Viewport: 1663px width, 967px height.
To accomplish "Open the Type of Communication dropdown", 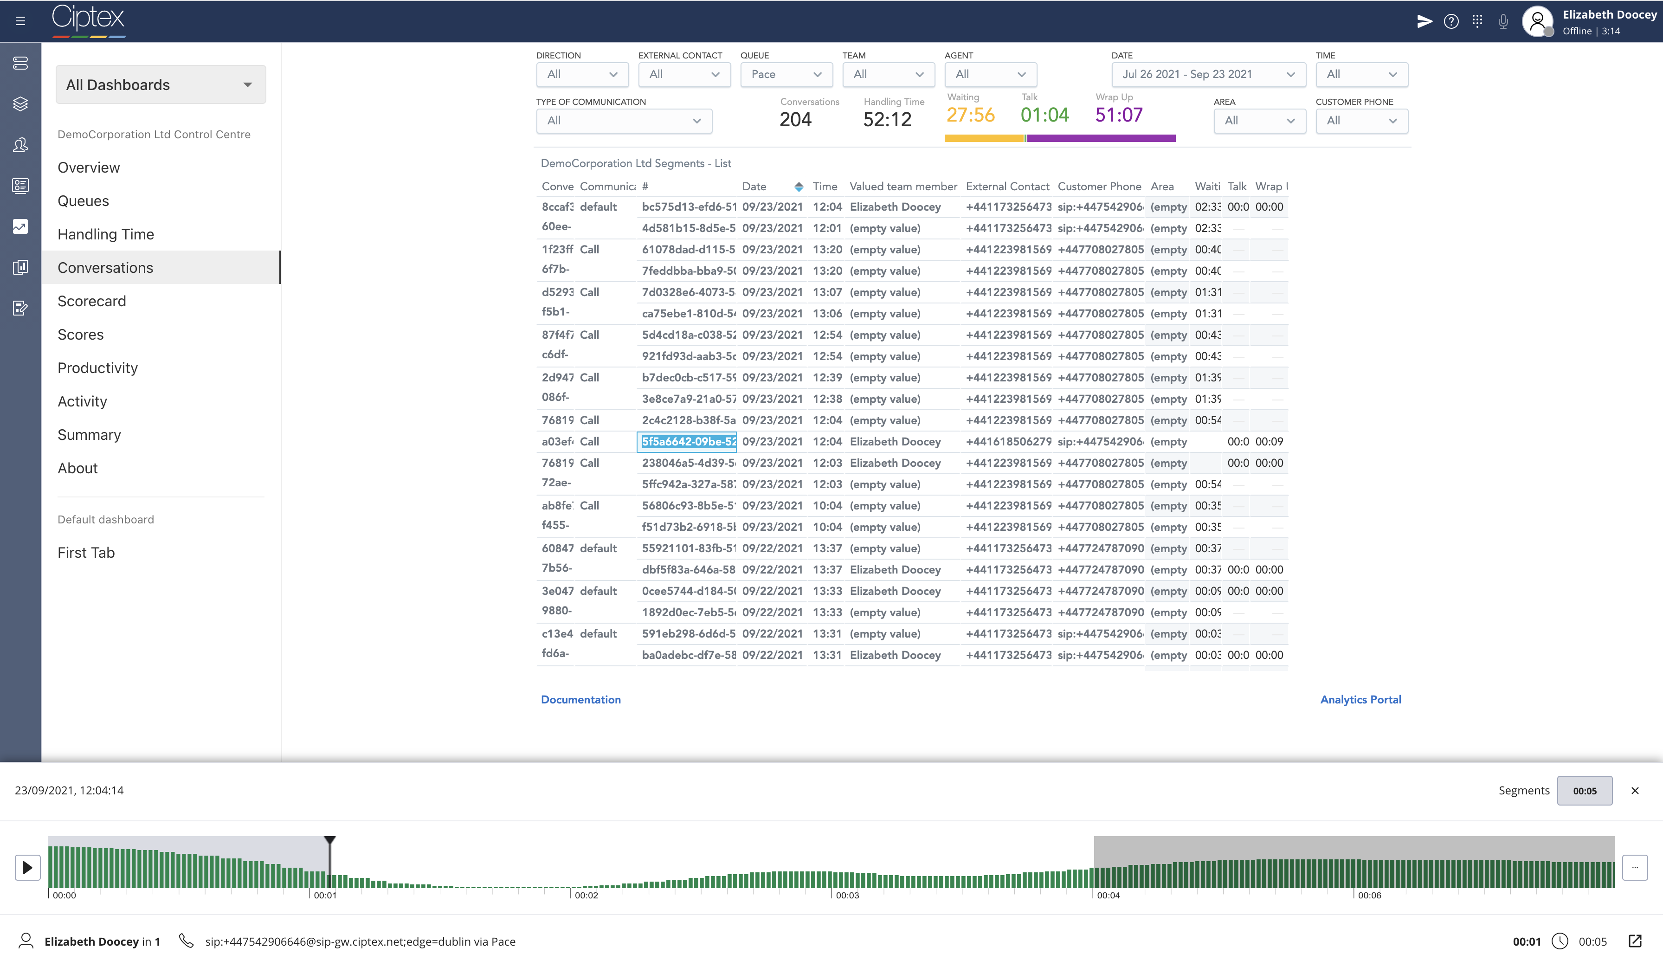I will 624,121.
